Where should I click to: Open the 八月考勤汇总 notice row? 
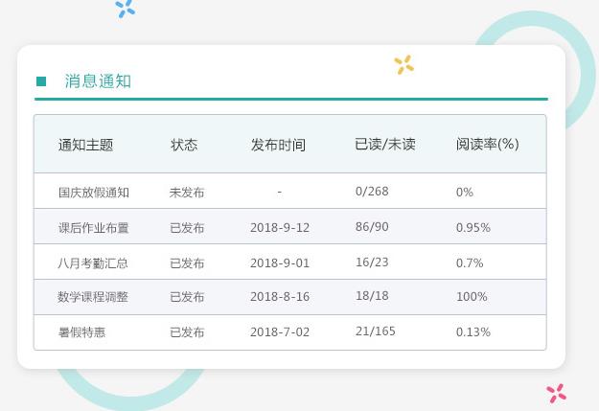click(290, 263)
